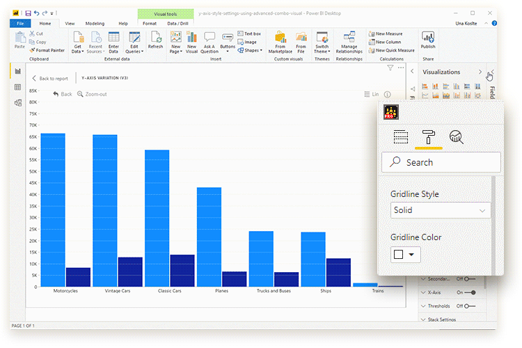Image resolution: width=522 pixels, height=348 pixels.
Task: Open the Format visual tools tab
Action: pos(150,23)
